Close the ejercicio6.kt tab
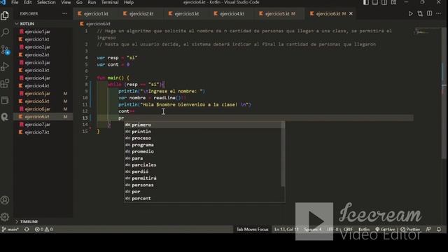448x252 pixels. (x=351, y=14)
